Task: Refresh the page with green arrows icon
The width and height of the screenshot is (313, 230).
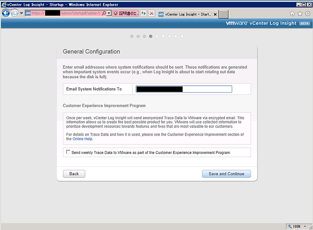Action: (143, 13)
